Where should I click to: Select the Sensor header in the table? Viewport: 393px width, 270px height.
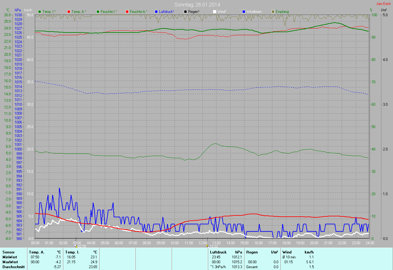pyautogui.click(x=9, y=252)
